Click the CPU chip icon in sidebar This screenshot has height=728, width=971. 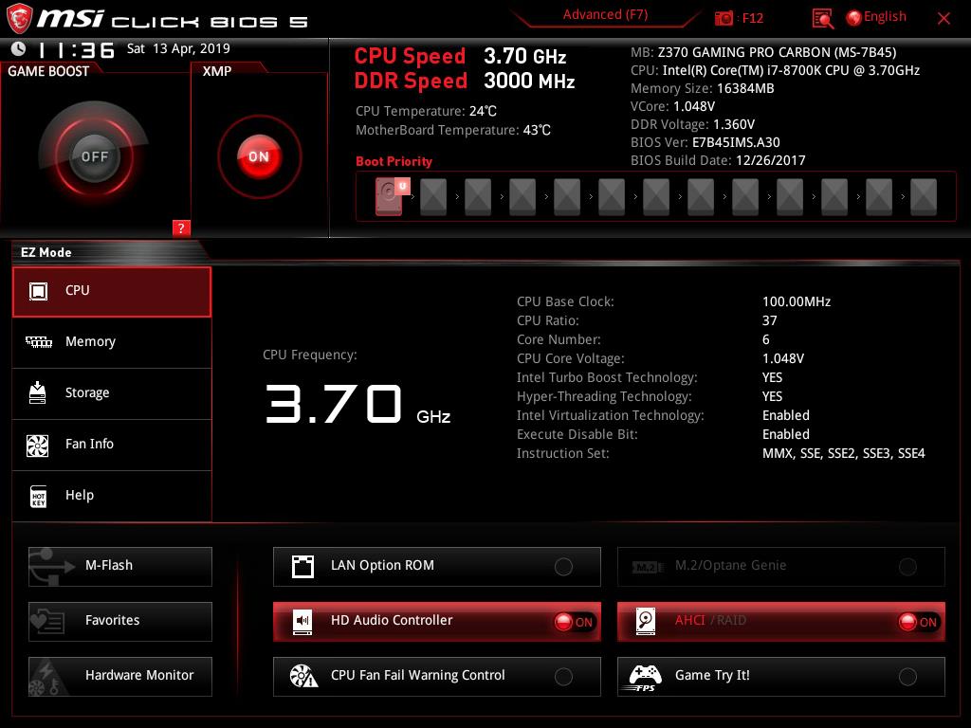[38, 290]
